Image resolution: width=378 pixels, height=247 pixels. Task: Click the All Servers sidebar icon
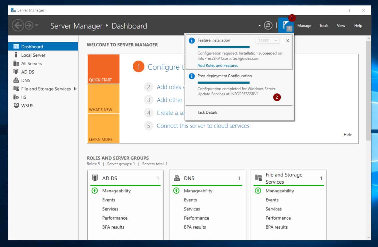(x=16, y=63)
